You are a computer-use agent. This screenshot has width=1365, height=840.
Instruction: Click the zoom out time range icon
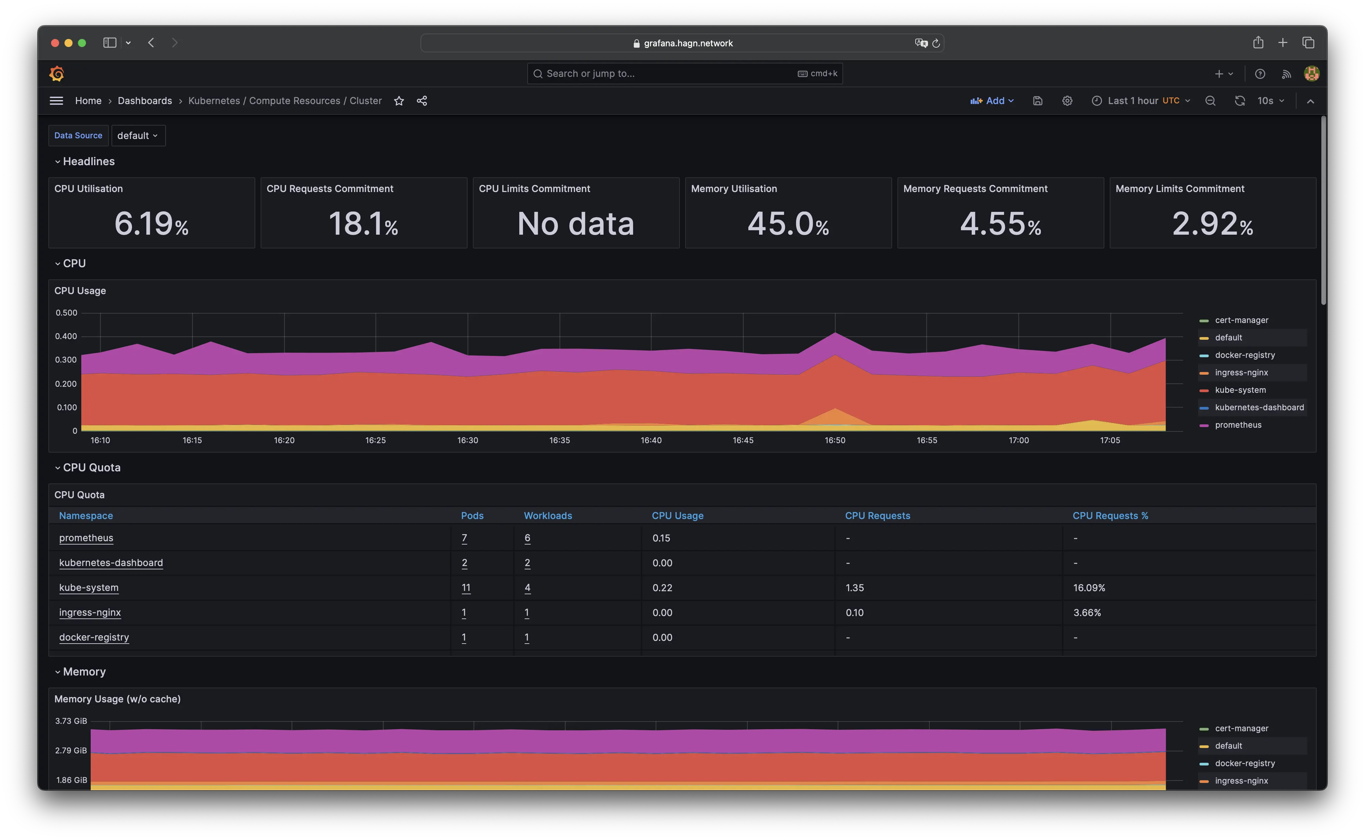click(x=1210, y=101)
